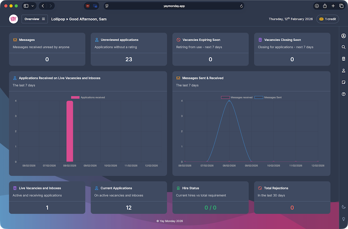The height and width of the screenshot is (229, 348).
Task: Open the 1 credit button
Action: pos(327,19)
